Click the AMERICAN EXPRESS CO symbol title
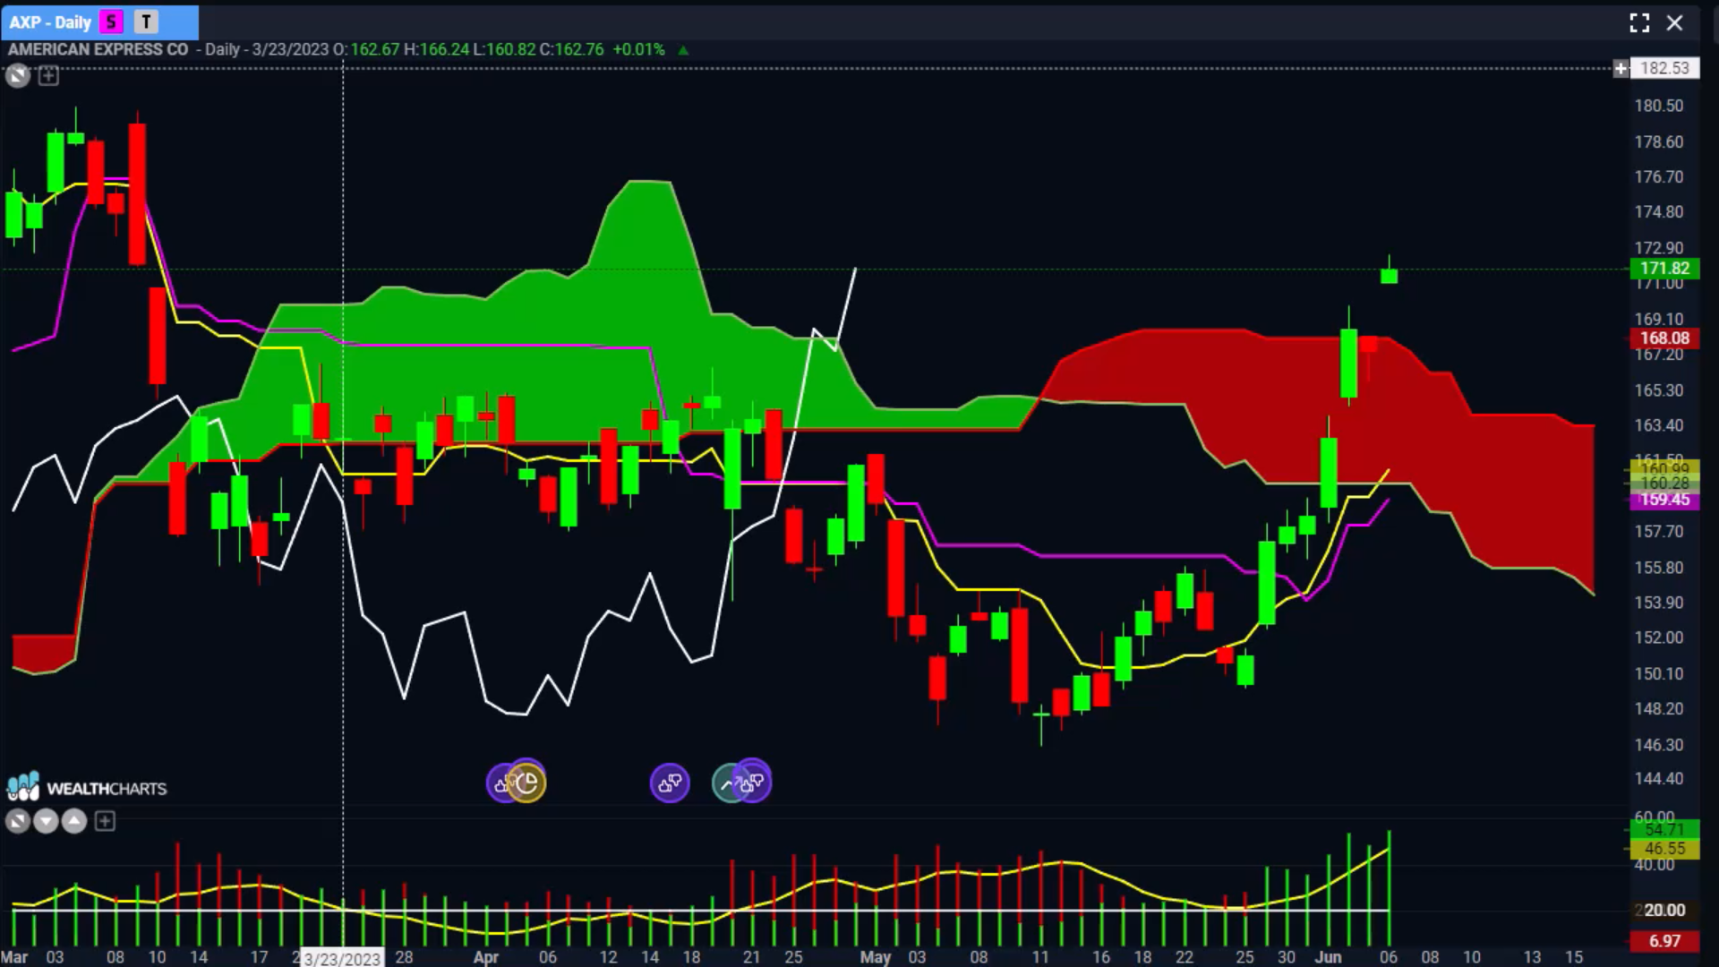Viewport: 1719px width, 967px height. pyautogui.click(x=98, y=49)
